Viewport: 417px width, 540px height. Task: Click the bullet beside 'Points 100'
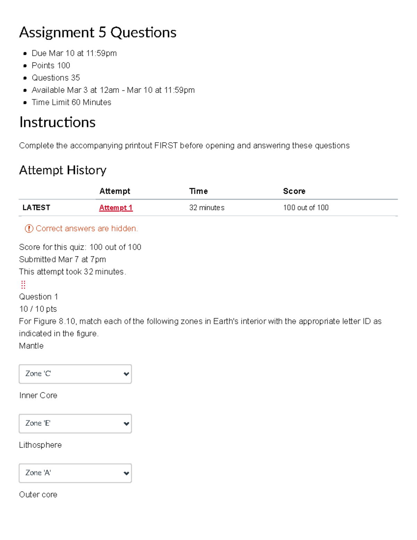click(x=24, y=66)
